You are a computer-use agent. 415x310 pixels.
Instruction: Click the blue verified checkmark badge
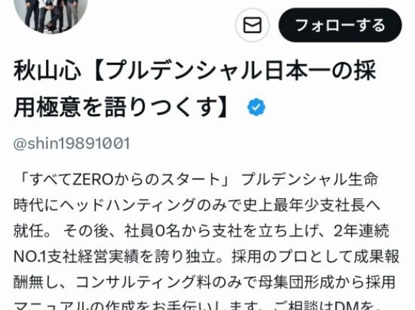(256, 107)
